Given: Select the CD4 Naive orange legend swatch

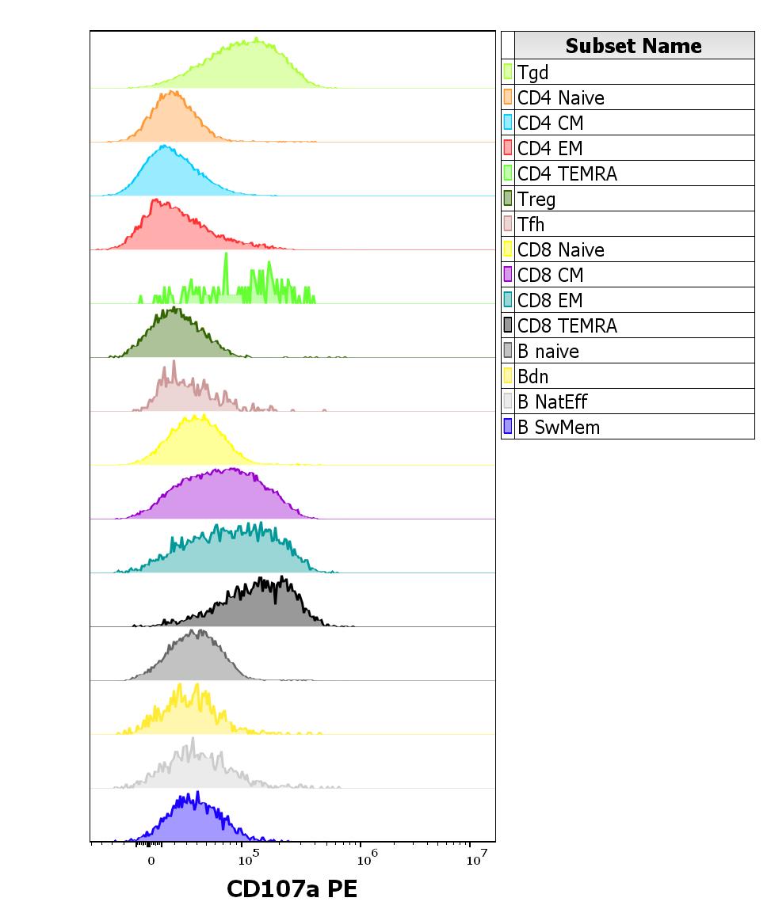Looking at the screenshot, I should pos(507,97).
